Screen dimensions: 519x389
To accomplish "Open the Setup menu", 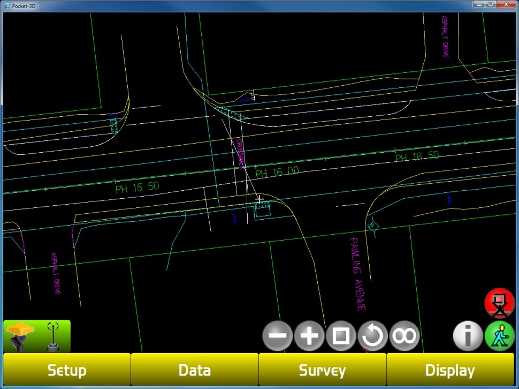I will coord(67,370).
